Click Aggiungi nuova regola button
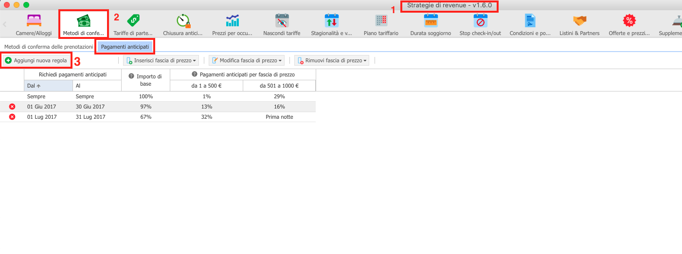Screen dimensions: 682x254 click(36, 60)
